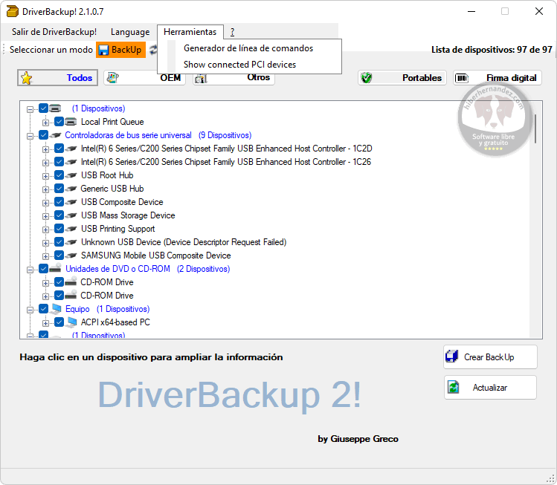The height and width of the screenshot is (485, 557).
Task: Uncheck the USB Root Hub checkbox
Action: (59, 175)
